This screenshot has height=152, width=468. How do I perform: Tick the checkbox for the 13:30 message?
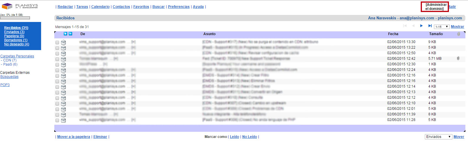click(x=57, y=42)
